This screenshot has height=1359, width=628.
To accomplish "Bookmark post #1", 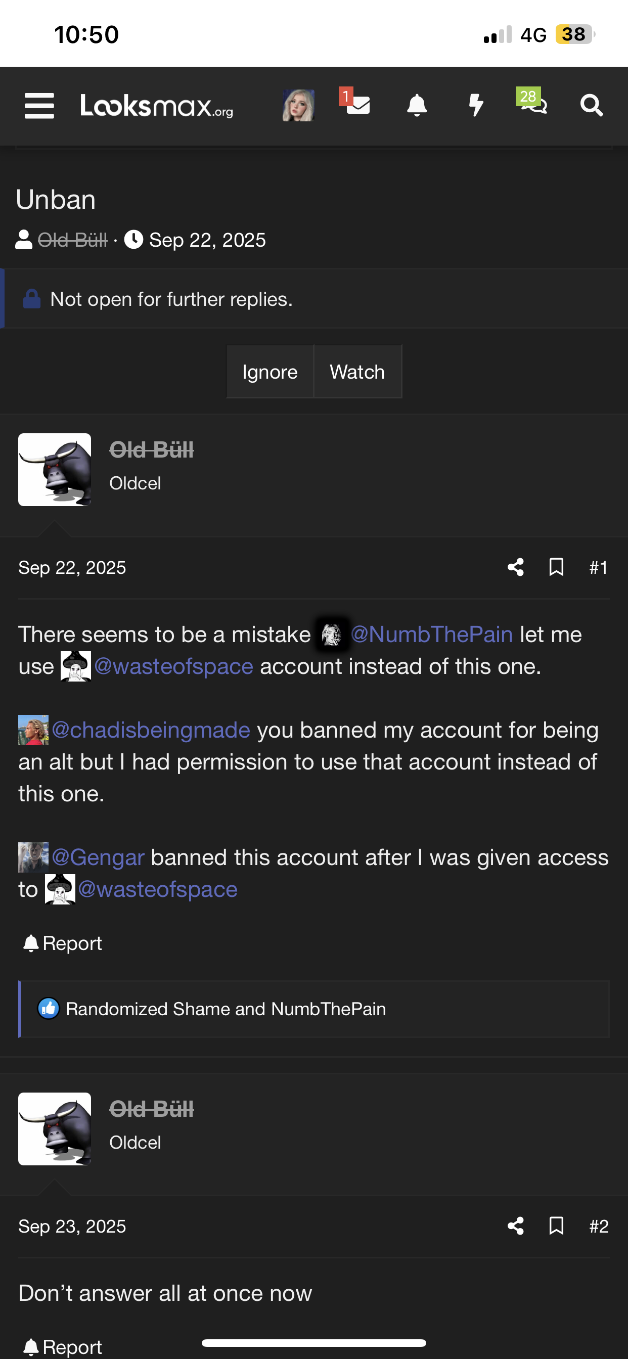I will 556,567.
